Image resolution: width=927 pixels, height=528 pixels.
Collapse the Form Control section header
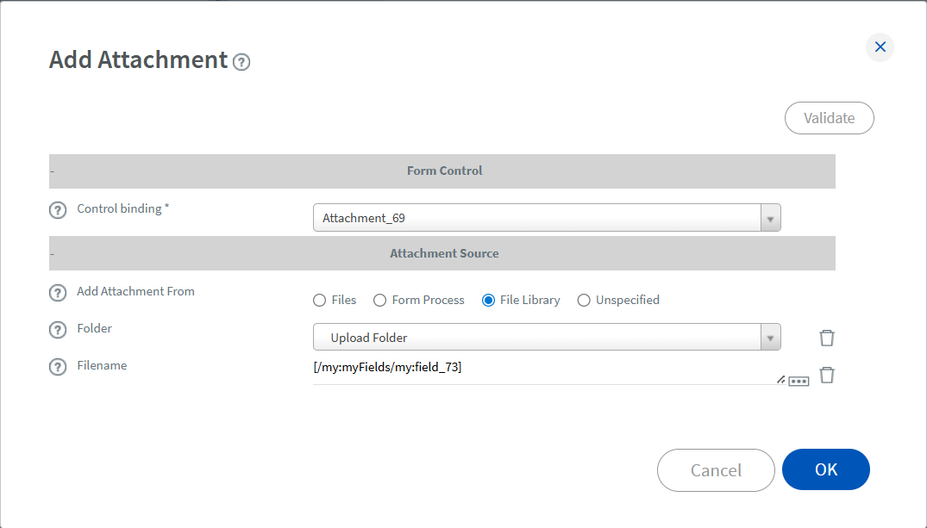click(53, 171)
